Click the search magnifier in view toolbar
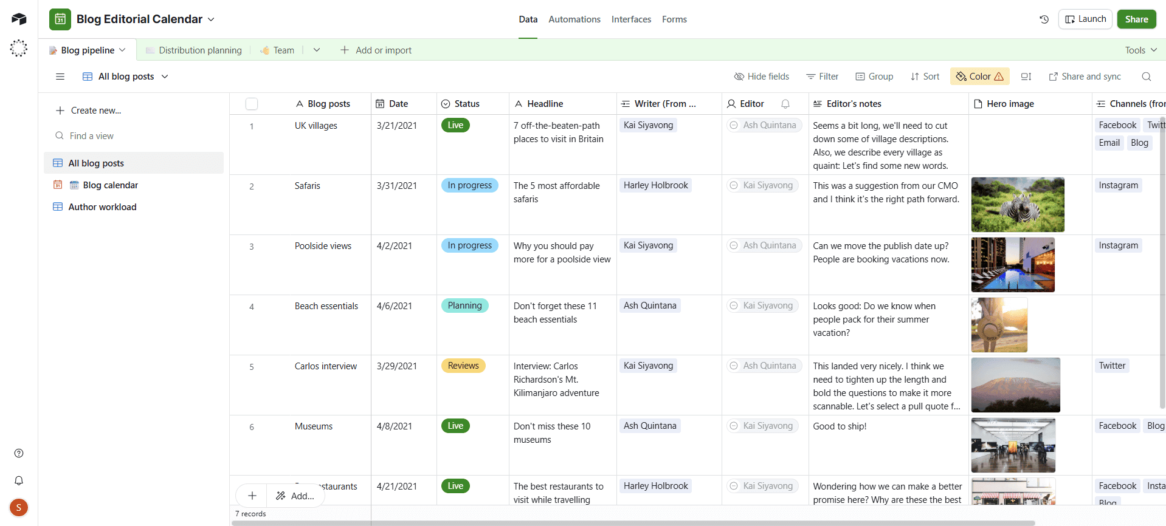The width and height of the screenshot is (1166, 526). click(1146, 77)
